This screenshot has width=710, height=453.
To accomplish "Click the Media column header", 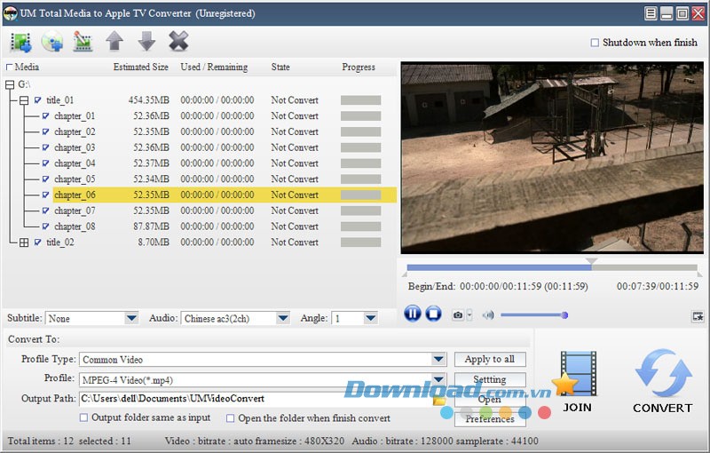I will click(x=27, y=67).
